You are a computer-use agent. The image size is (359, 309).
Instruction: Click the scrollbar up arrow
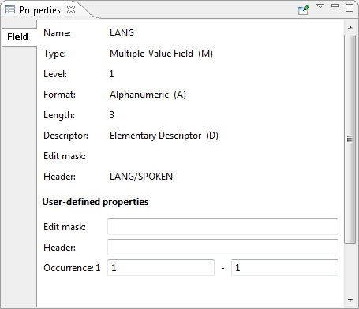pos(350,28)
